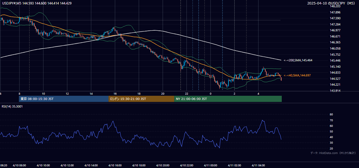Click the 144.833 price axis label
The height and width of the screenshot is (168, 359).
point(335,73)
